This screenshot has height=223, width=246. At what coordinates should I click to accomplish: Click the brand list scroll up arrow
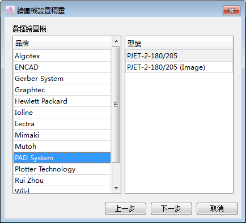coord(116,41)
